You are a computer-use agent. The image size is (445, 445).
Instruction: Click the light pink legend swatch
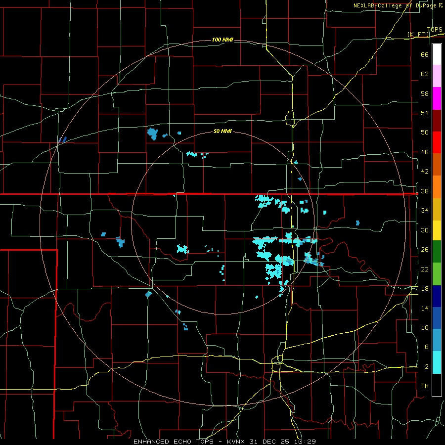pos(437,76)
